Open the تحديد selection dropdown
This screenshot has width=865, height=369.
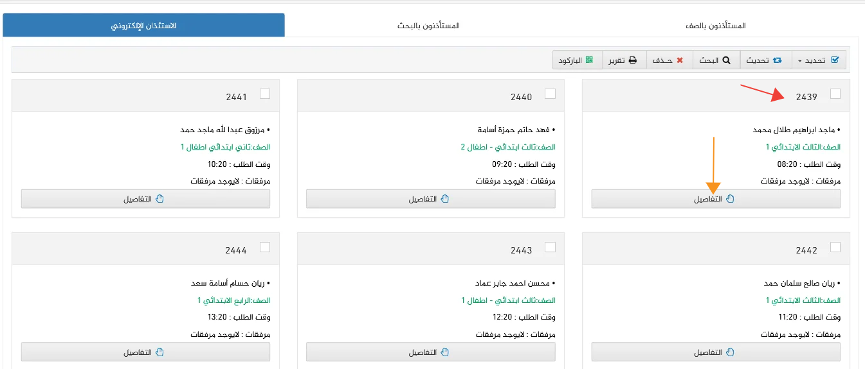(819, 60)
